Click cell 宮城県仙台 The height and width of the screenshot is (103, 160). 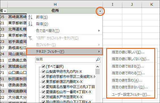coord(17,67)
